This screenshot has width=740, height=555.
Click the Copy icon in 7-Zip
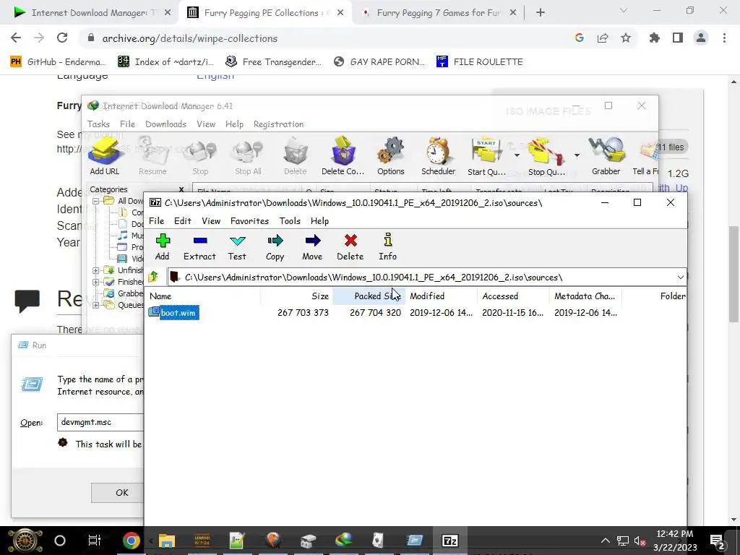pos(275,247)
